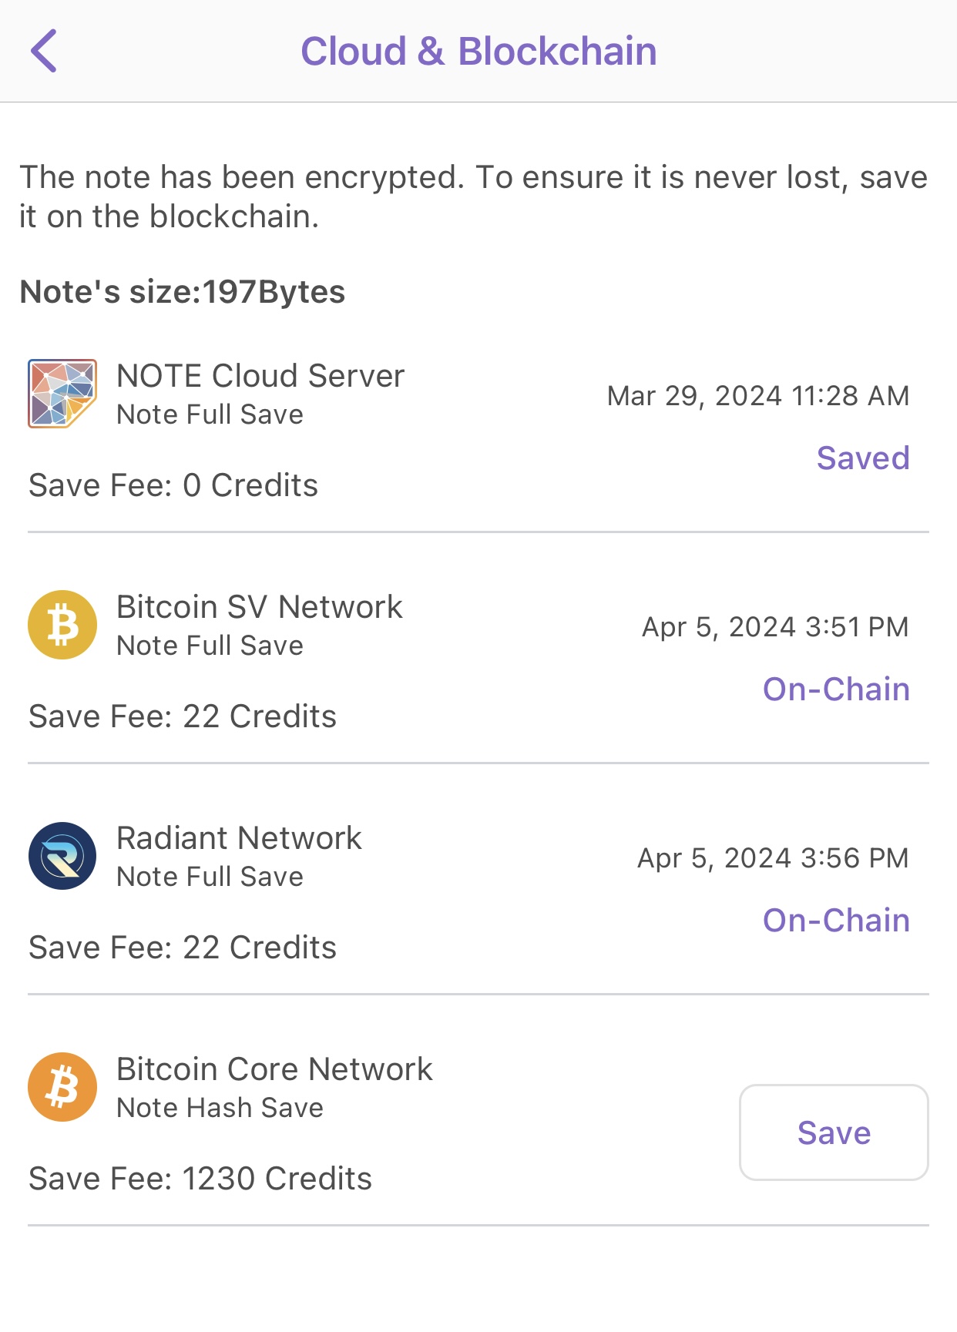Open Bitcoin SV On-Chain status
This screenshot has width=957, height=1332.
click(835, 689)
